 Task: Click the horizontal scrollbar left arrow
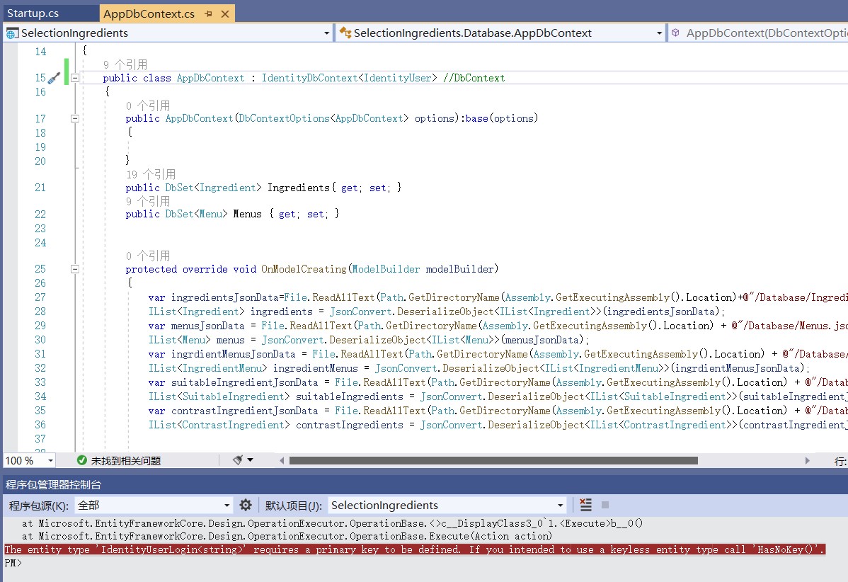(x=282, y=460)
